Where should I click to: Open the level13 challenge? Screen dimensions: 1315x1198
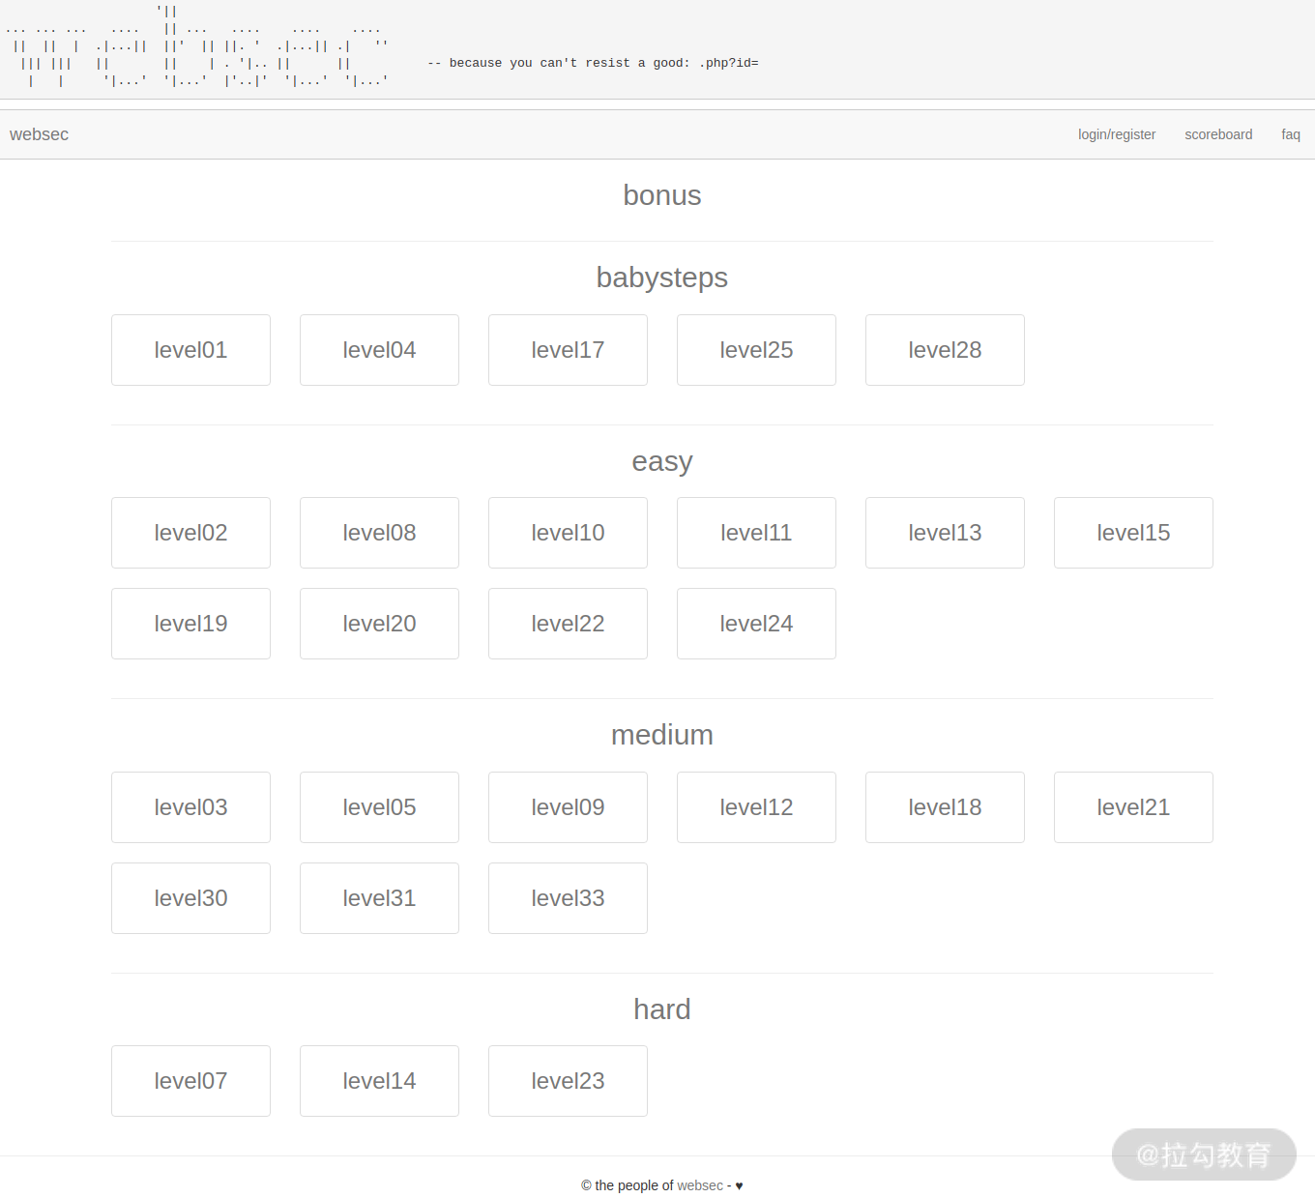[x=945, y=533]
